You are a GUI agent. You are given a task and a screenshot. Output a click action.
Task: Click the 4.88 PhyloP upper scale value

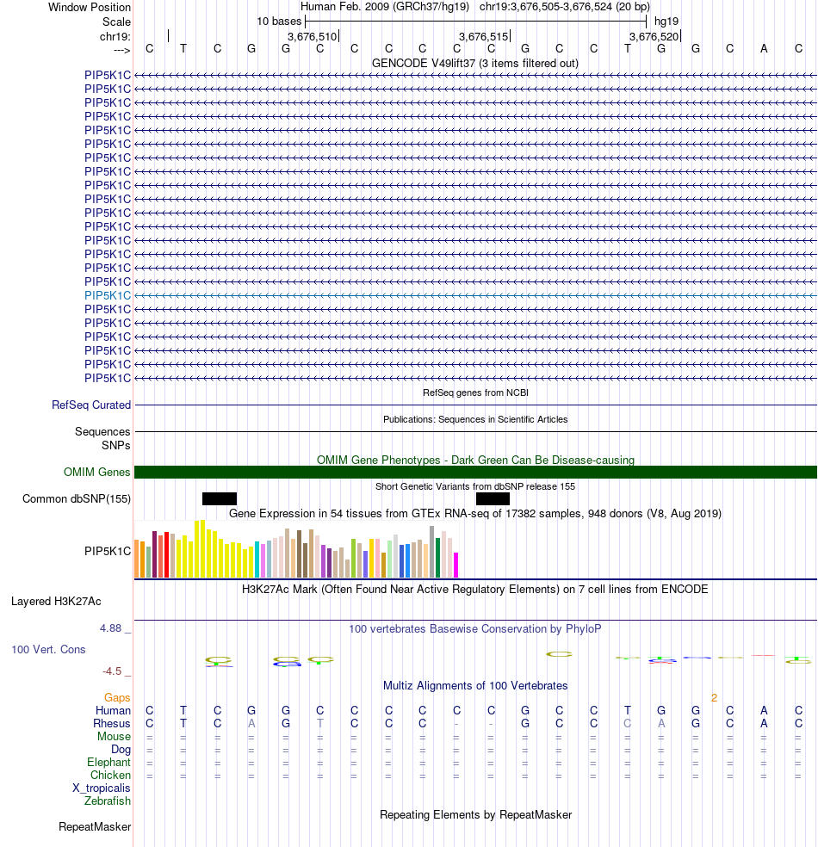(111, 628)
